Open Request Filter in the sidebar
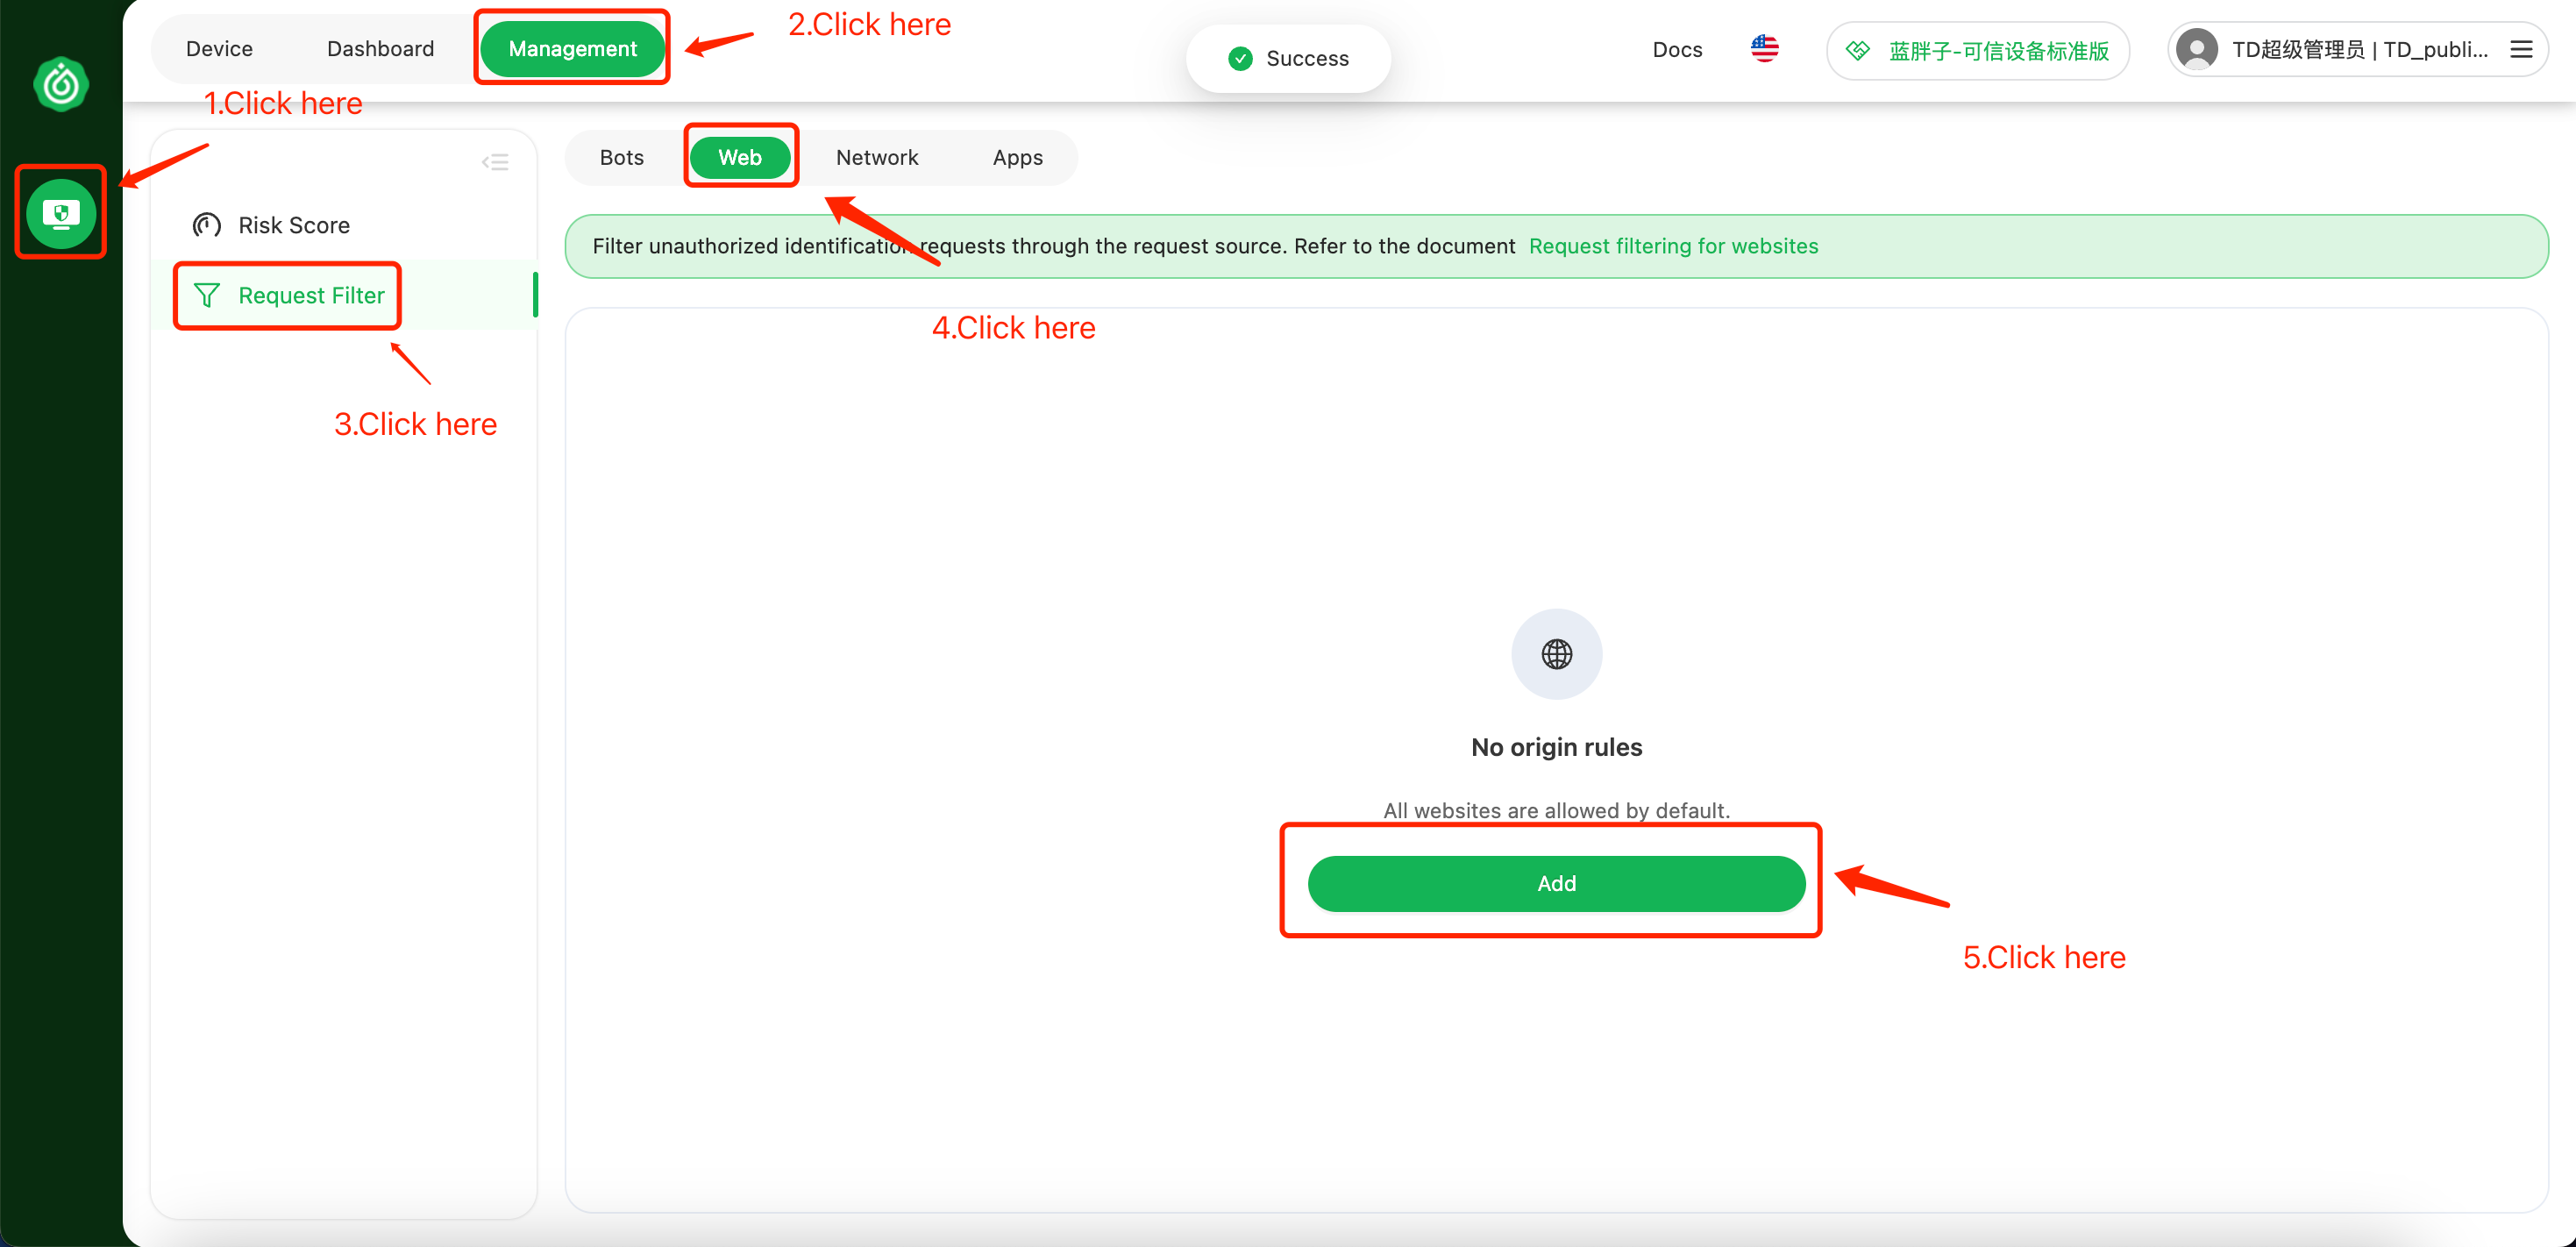This screenshot has width=2576, height=1247. coord(343,295)
